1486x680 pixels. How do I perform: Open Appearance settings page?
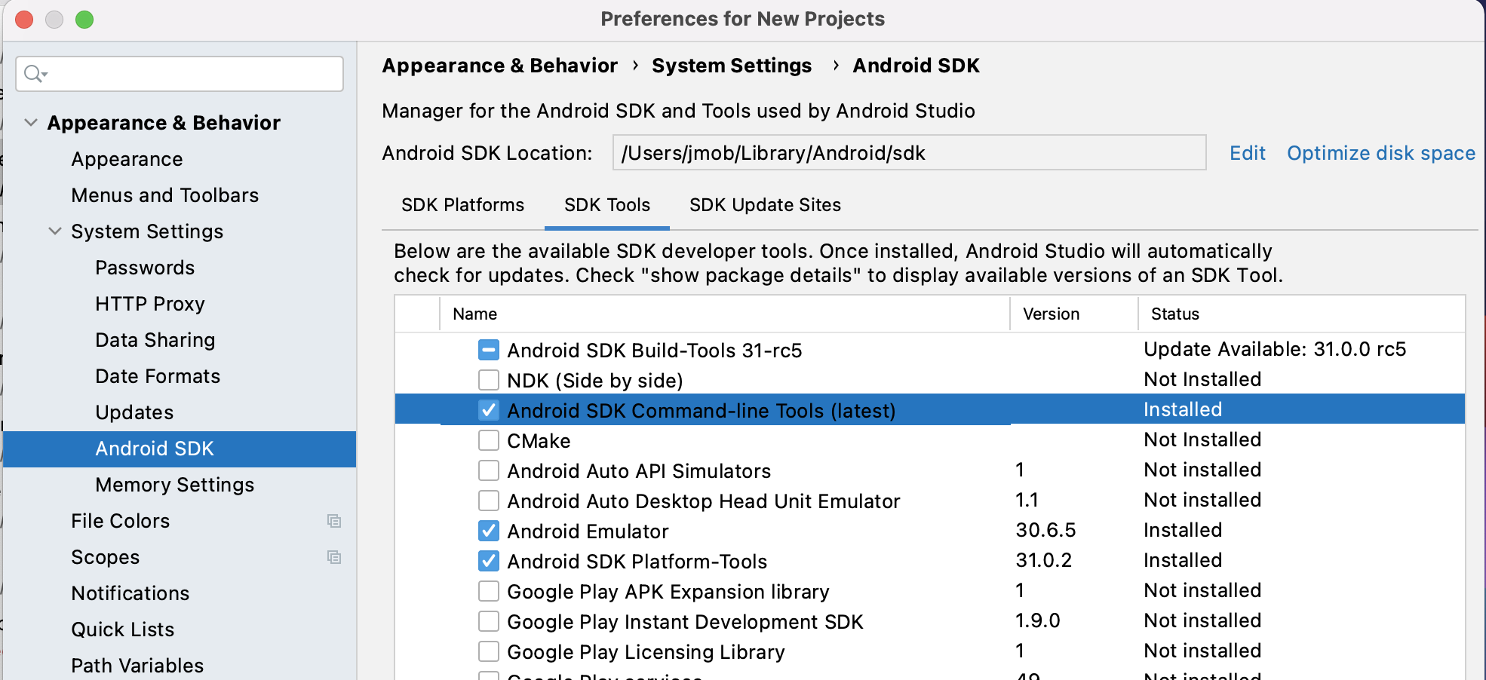(x=127, y=159)
